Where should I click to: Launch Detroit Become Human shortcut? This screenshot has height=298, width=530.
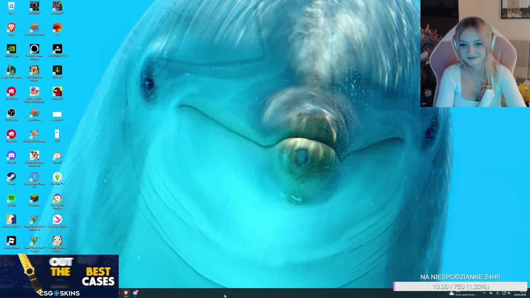tap(34, 52)
